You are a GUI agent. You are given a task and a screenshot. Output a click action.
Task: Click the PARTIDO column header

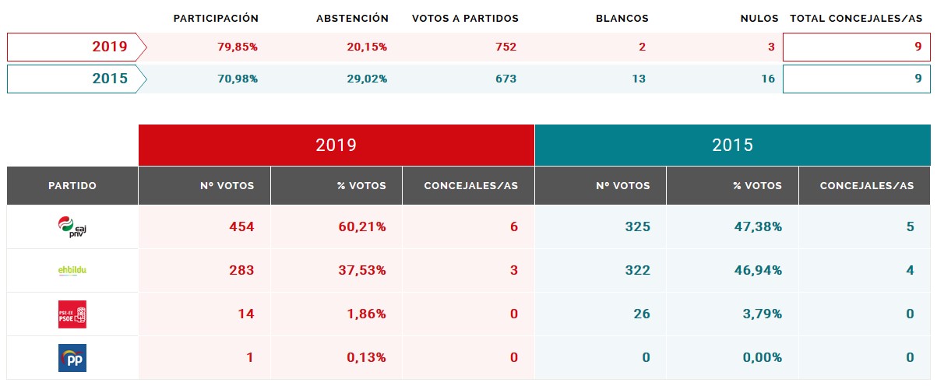[x=72, y=186]
